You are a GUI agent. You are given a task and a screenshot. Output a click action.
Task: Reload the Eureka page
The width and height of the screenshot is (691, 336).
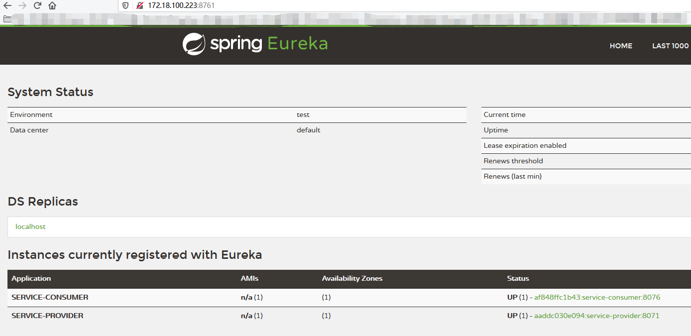tap(37, 6)
